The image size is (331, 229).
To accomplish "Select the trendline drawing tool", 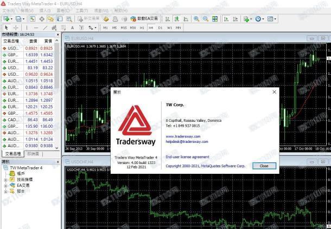I will point(45,28).
